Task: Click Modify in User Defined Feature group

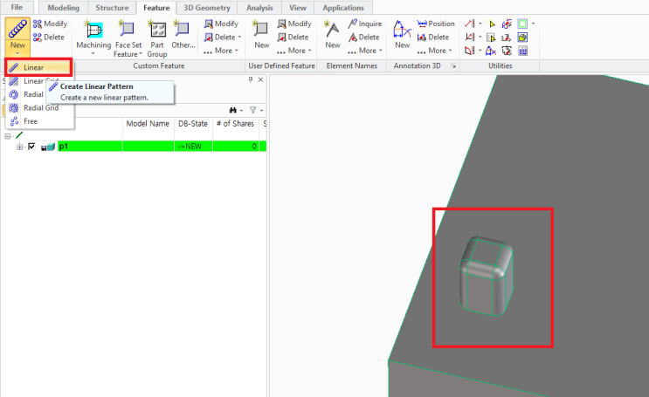Action: 294,24
